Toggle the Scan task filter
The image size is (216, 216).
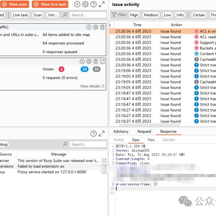(x=38, y=15)
